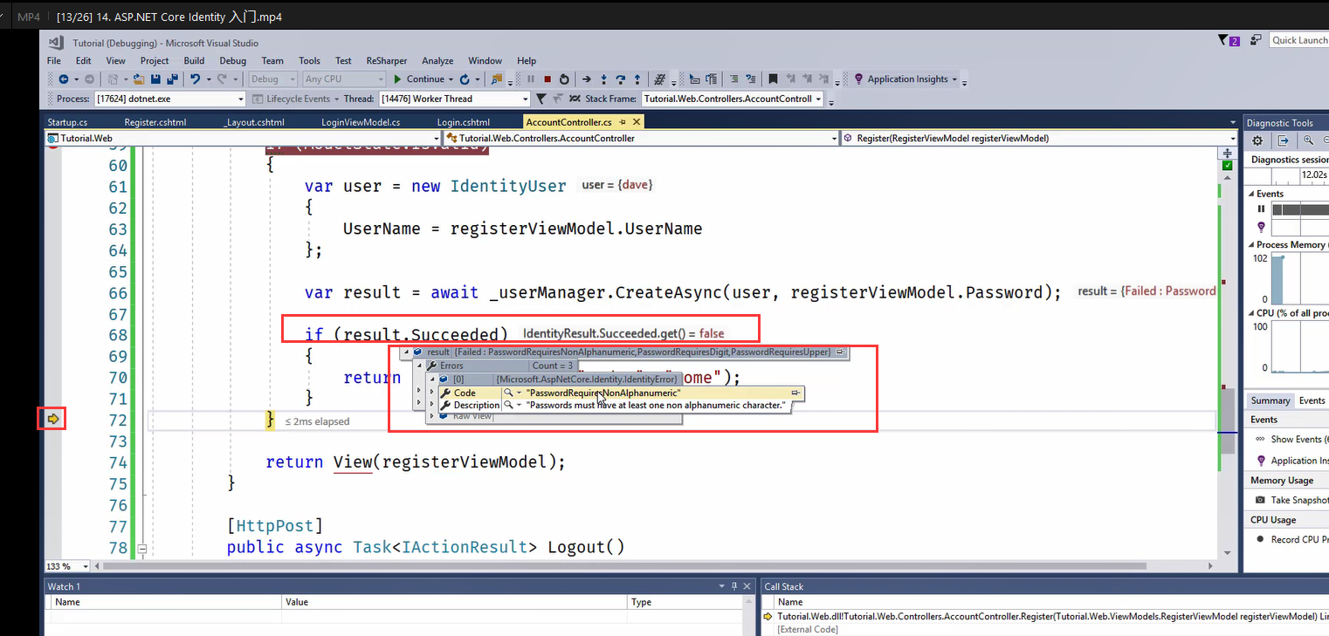Open the Stack Frame dropdown

[733, 99]
